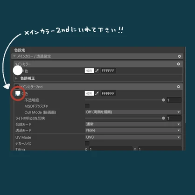Open the Cull Mode (描画面) dropdown

(133, 112)
